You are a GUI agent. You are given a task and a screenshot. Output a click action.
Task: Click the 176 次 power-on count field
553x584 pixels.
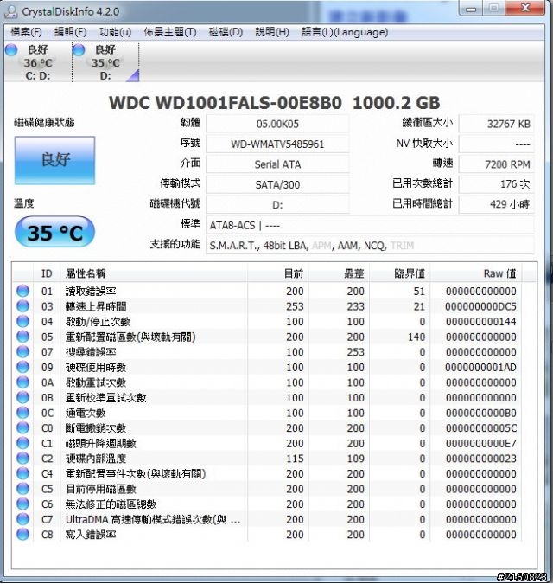point(497,184)
